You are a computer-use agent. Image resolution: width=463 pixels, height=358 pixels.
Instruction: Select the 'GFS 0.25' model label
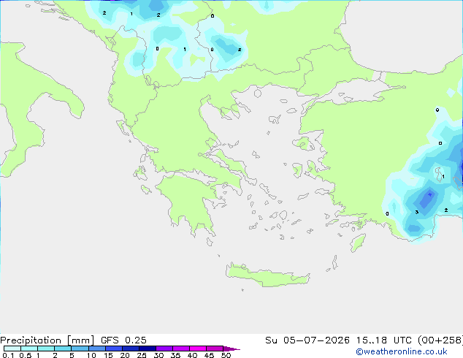click(x=123, y=340)
